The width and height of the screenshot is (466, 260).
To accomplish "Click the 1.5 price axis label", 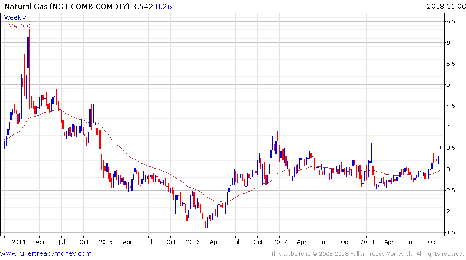I will 450,233.
